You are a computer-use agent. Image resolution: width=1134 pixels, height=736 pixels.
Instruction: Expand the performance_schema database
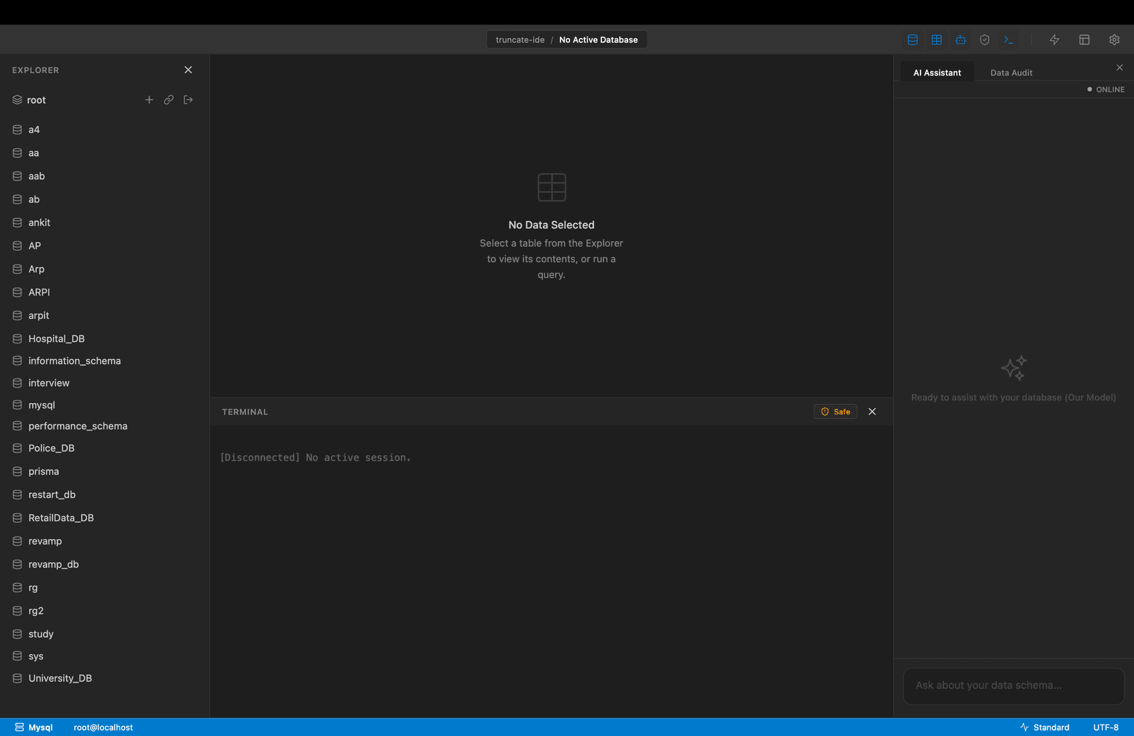(x=104, y=426)
